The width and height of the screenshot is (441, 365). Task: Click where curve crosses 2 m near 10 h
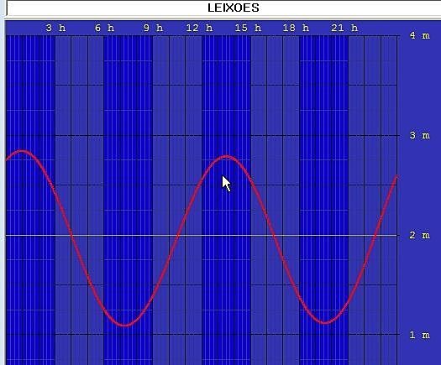tap(178, 235)
